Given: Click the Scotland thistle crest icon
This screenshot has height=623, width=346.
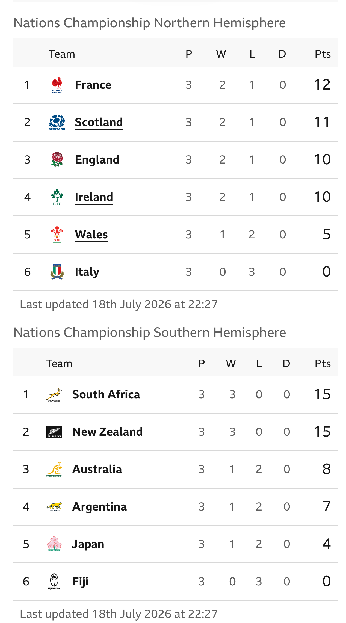Looking at the screenshot, I should (x=57, y=122).
